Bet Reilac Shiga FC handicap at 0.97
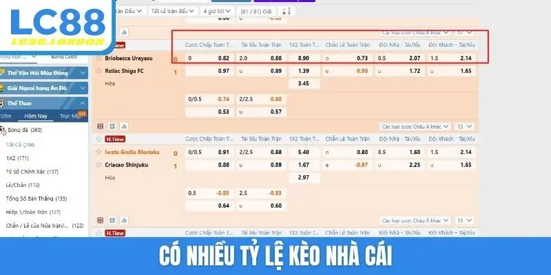The height and width of the screenshot is (275, 551). (209, 71)
